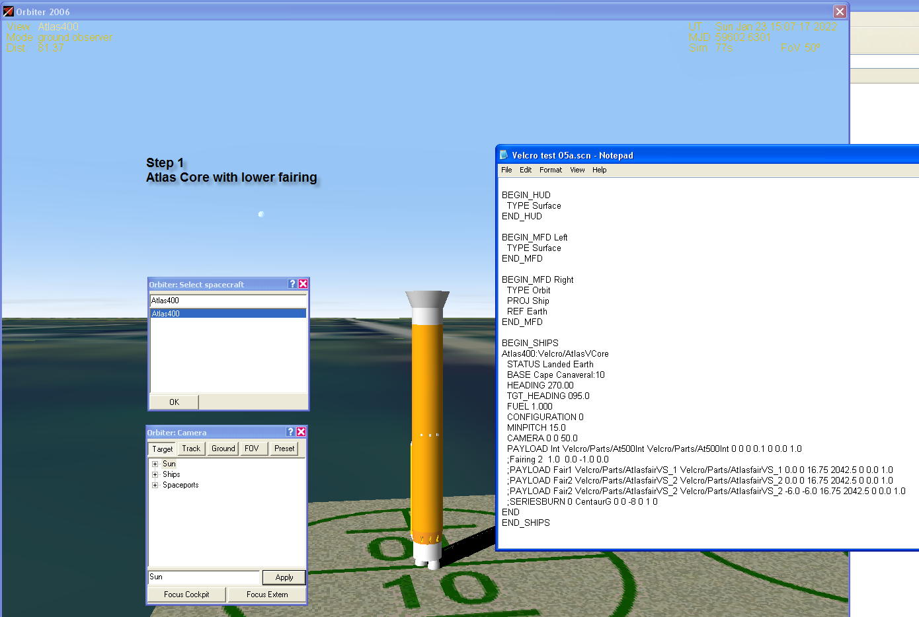This screenshot has width=919, height=617.
Task: Click the CAMERA 0 0 50.0 line
Action: [x=542, y=438]
